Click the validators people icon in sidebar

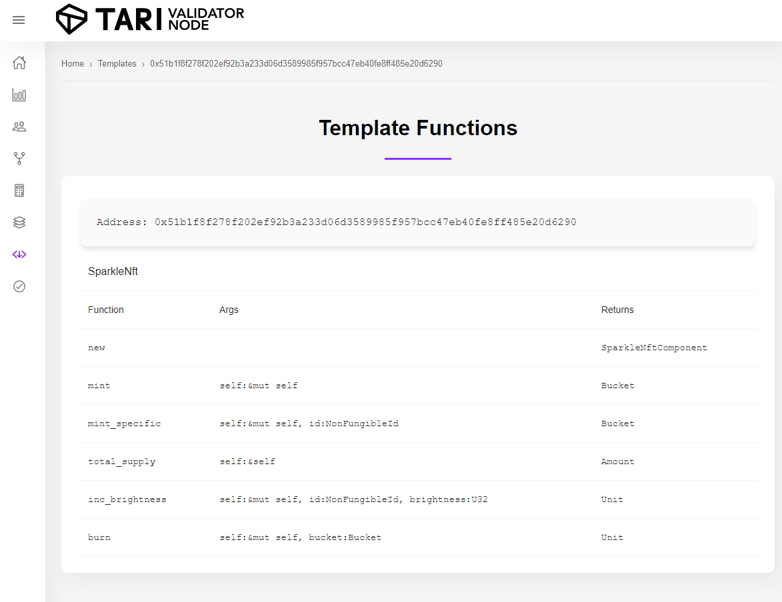coord(19,127)
